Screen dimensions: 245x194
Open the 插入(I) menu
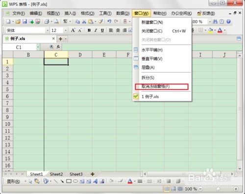70,13
